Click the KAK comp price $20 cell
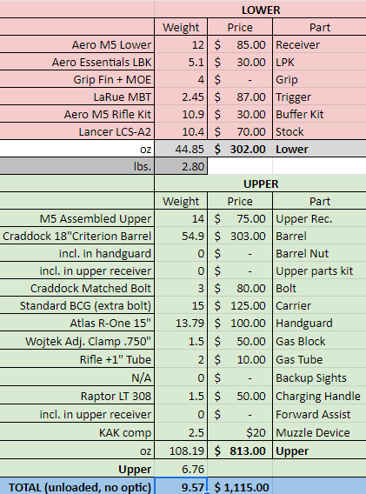The width and height of the screenshot is (366, 494). tap(240, 432)
